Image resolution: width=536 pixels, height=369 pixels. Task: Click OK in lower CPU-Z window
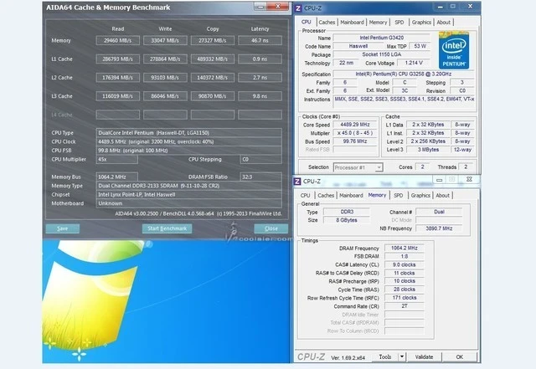pos(460,356)
